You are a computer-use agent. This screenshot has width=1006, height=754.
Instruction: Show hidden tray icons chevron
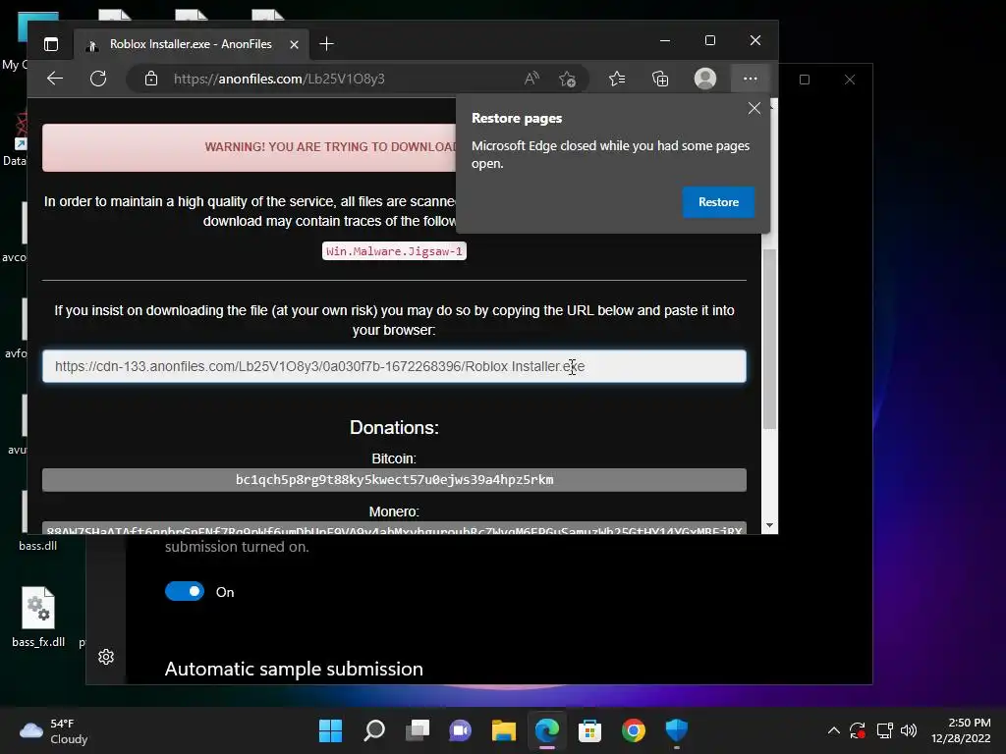pos(833,730)
